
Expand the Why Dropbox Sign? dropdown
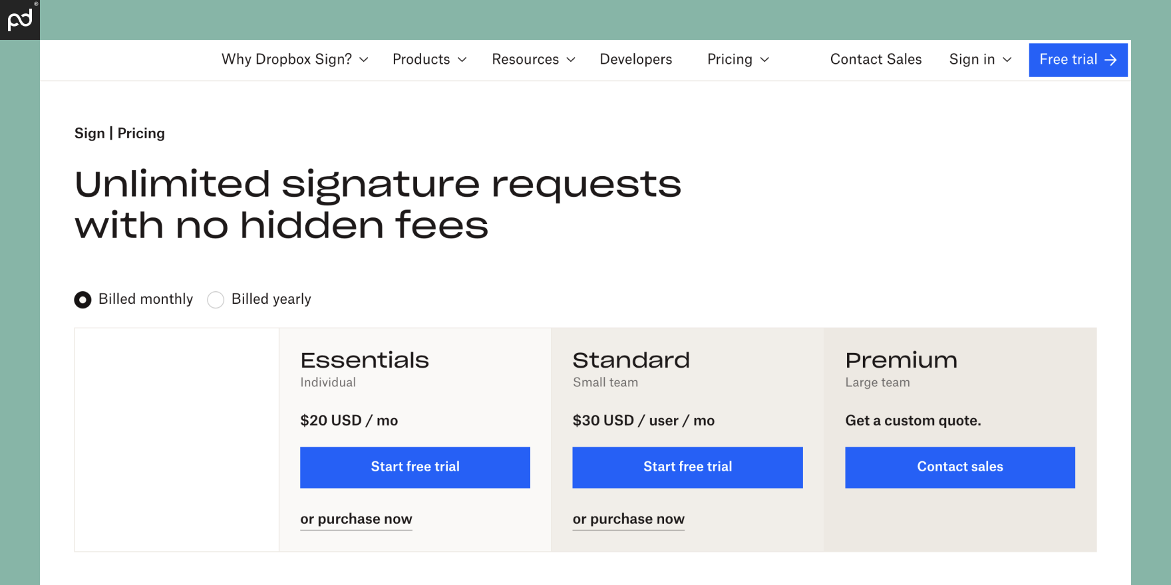[293, 60]
